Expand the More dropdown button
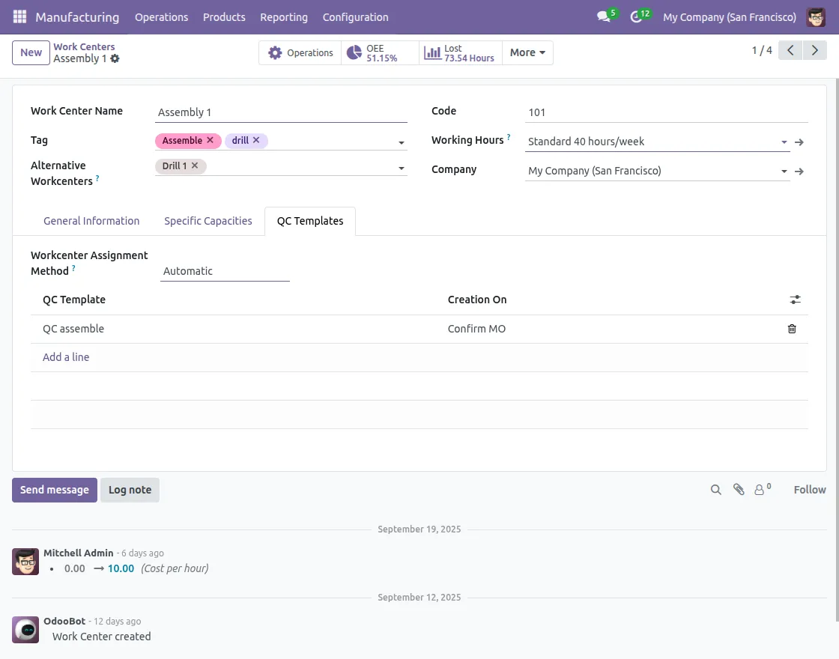This screenshot has height=659, width=839. pyautogui.click(x=527, y=52)
